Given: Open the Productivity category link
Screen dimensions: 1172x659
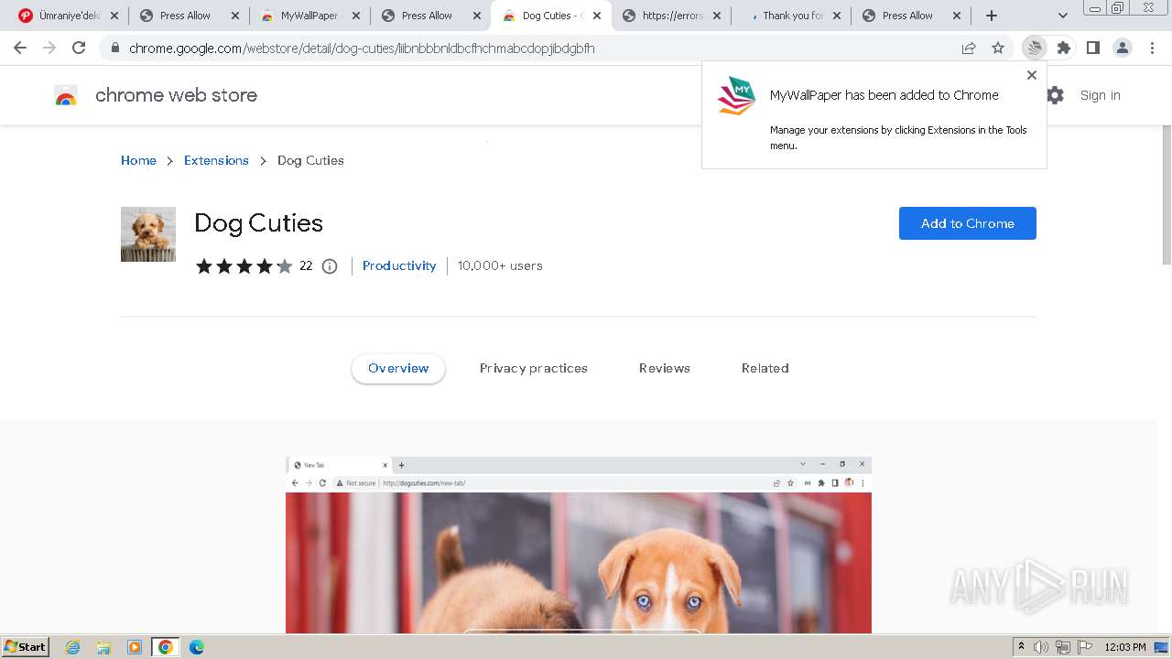Looking at the screenshot, I should tap(399, 265).
